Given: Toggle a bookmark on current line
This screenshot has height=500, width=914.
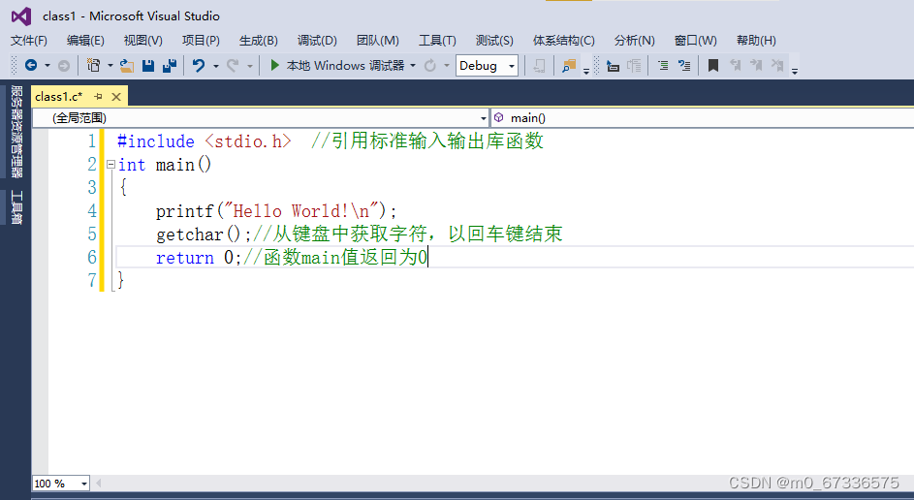Looking at the screenshot, I should point(712,66).
